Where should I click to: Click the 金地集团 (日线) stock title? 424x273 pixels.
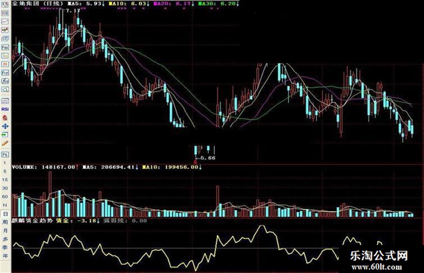pos(38,4)
